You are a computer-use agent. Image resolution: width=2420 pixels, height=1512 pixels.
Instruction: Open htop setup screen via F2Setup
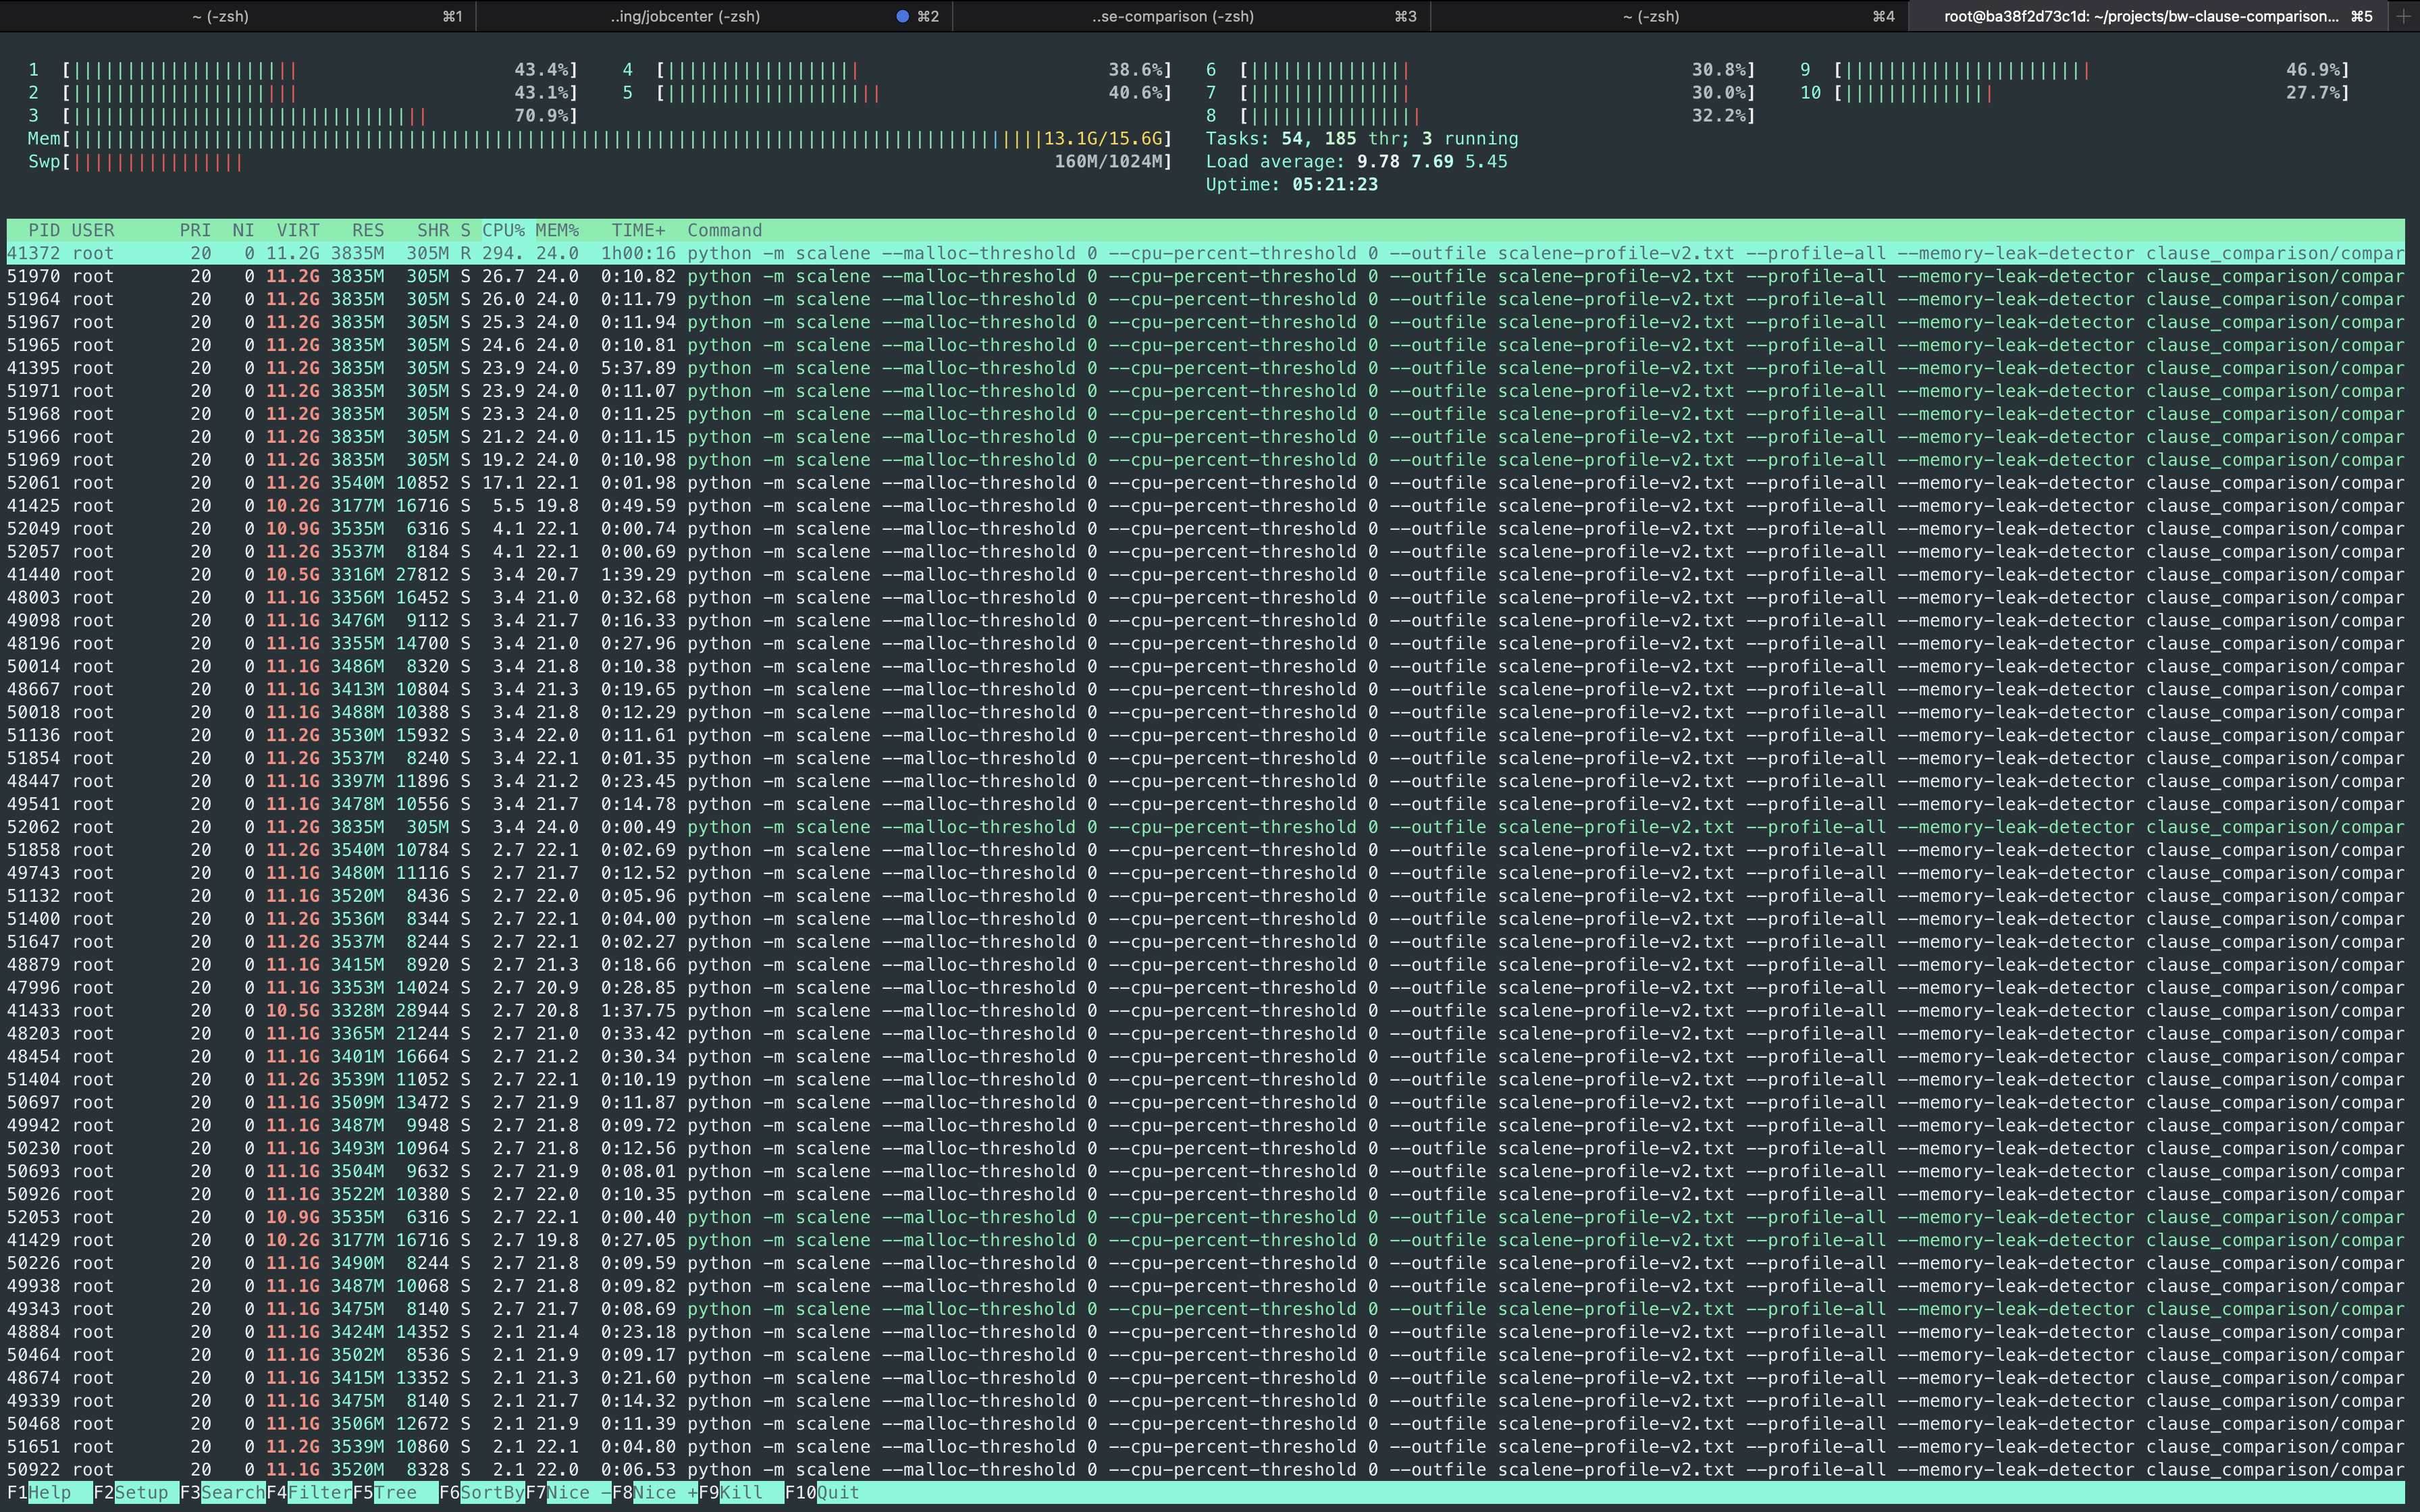point(135,1492)
